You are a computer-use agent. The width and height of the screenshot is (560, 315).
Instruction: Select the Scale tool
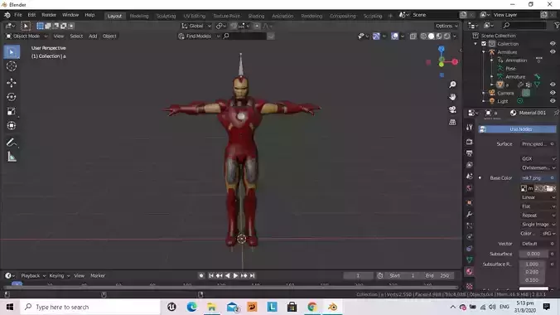(12, 111)
